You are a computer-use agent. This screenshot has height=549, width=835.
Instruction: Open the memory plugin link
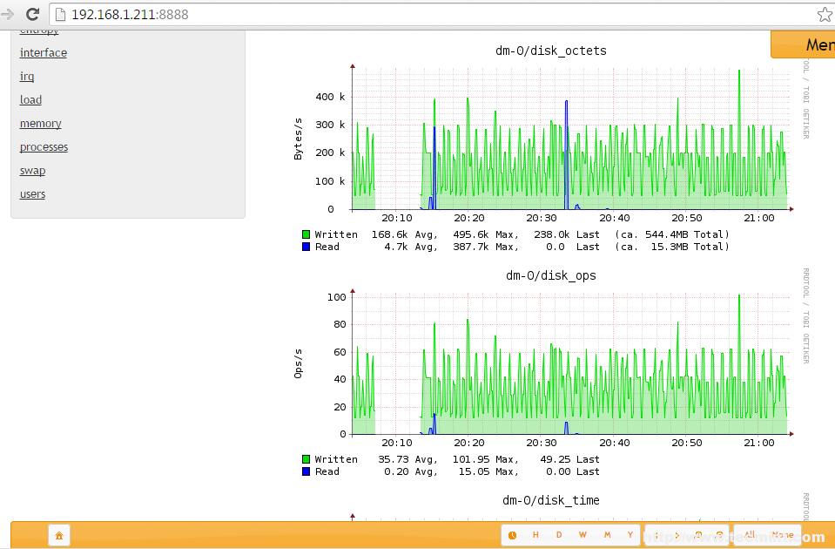coord(40,124)
